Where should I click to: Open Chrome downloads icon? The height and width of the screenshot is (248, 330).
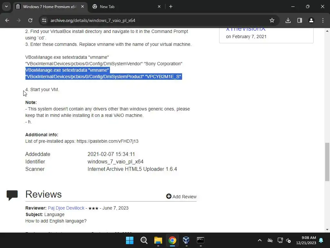[288, 20]
